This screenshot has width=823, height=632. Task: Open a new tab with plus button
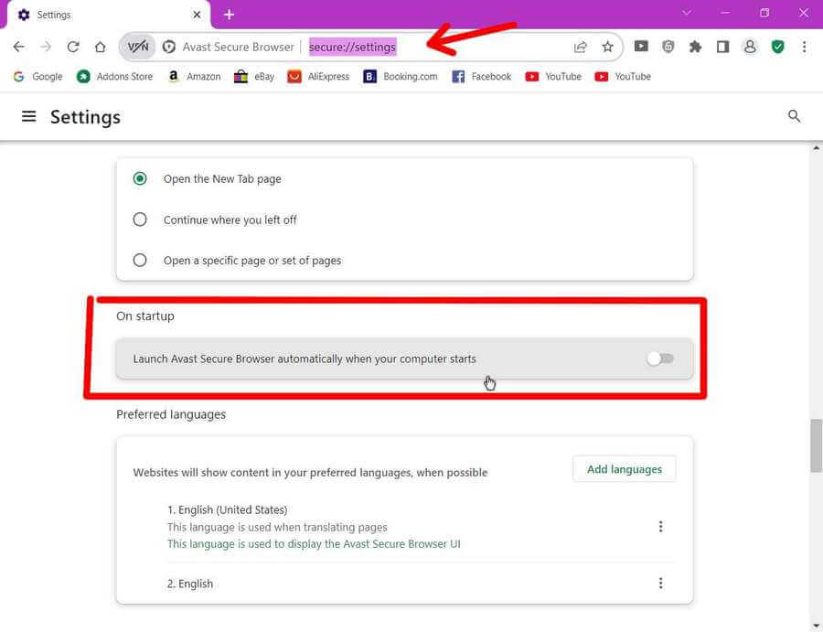click(x=229, y=15)
